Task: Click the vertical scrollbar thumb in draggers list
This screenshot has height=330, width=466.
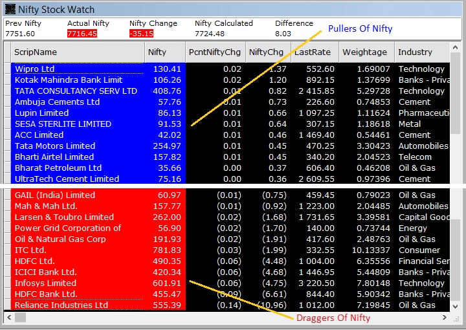Action: 456,259
